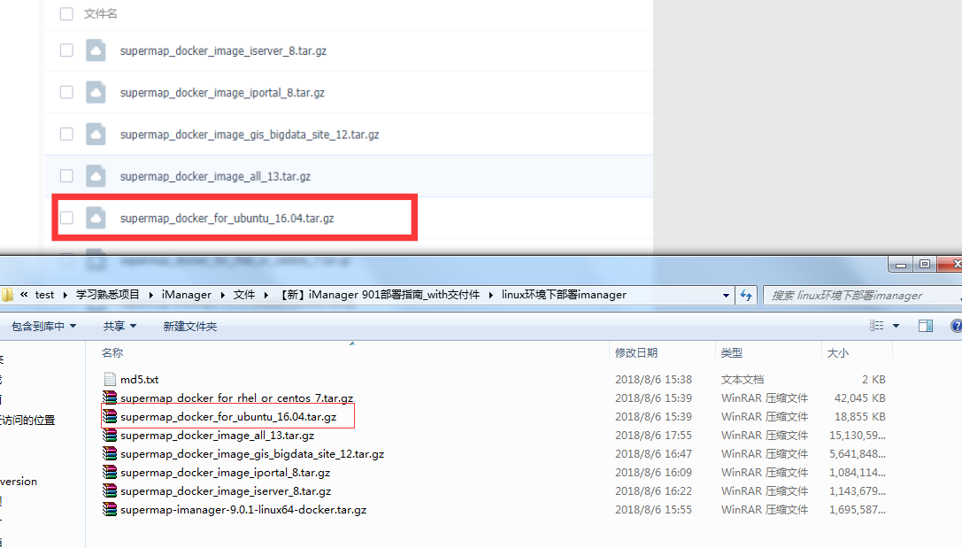
Task: Expand the arrow after 学习熟悉项目 breadcrumb
Action: pos(151,295)
